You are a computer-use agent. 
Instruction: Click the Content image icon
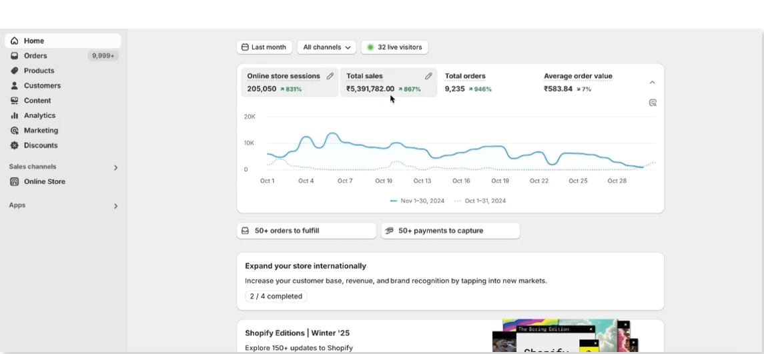[15, 101]
